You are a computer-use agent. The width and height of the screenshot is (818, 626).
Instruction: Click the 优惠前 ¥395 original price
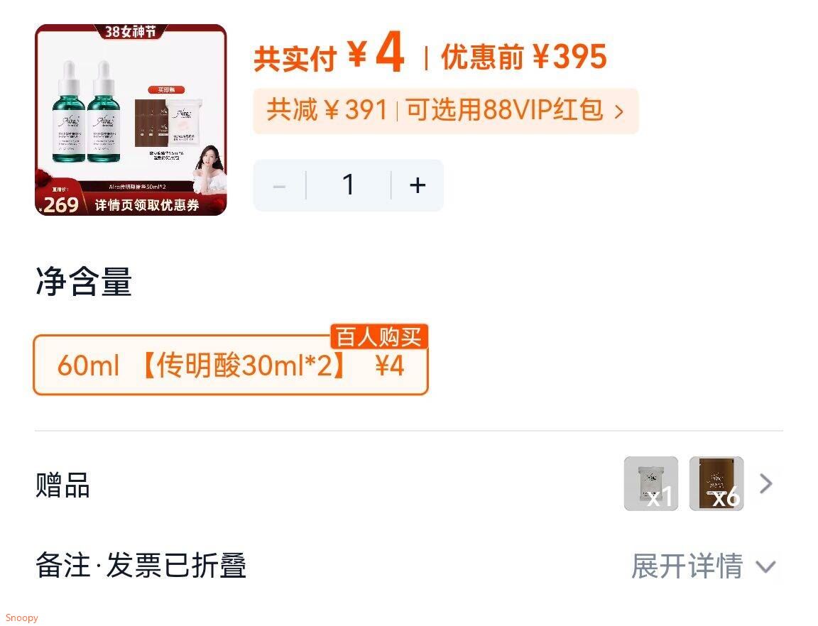click(524, 56)
